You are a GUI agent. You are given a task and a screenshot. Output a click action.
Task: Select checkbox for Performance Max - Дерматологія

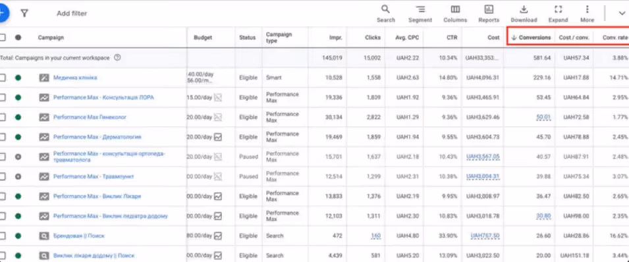point(3,137)
